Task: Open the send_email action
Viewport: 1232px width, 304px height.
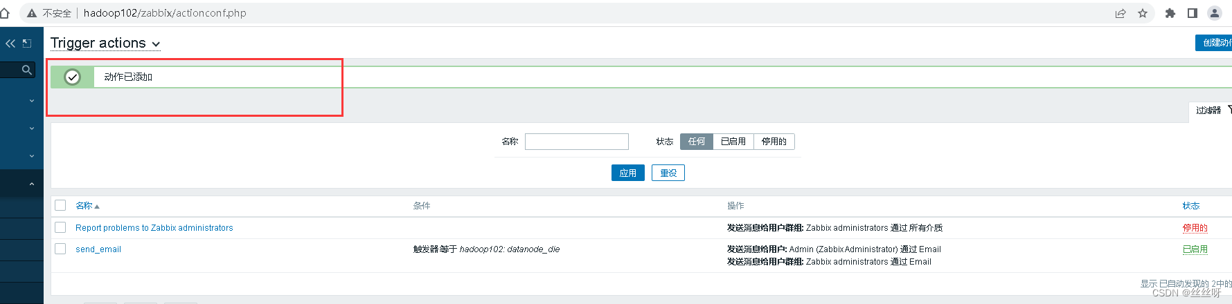Action: tap(98, 249)
